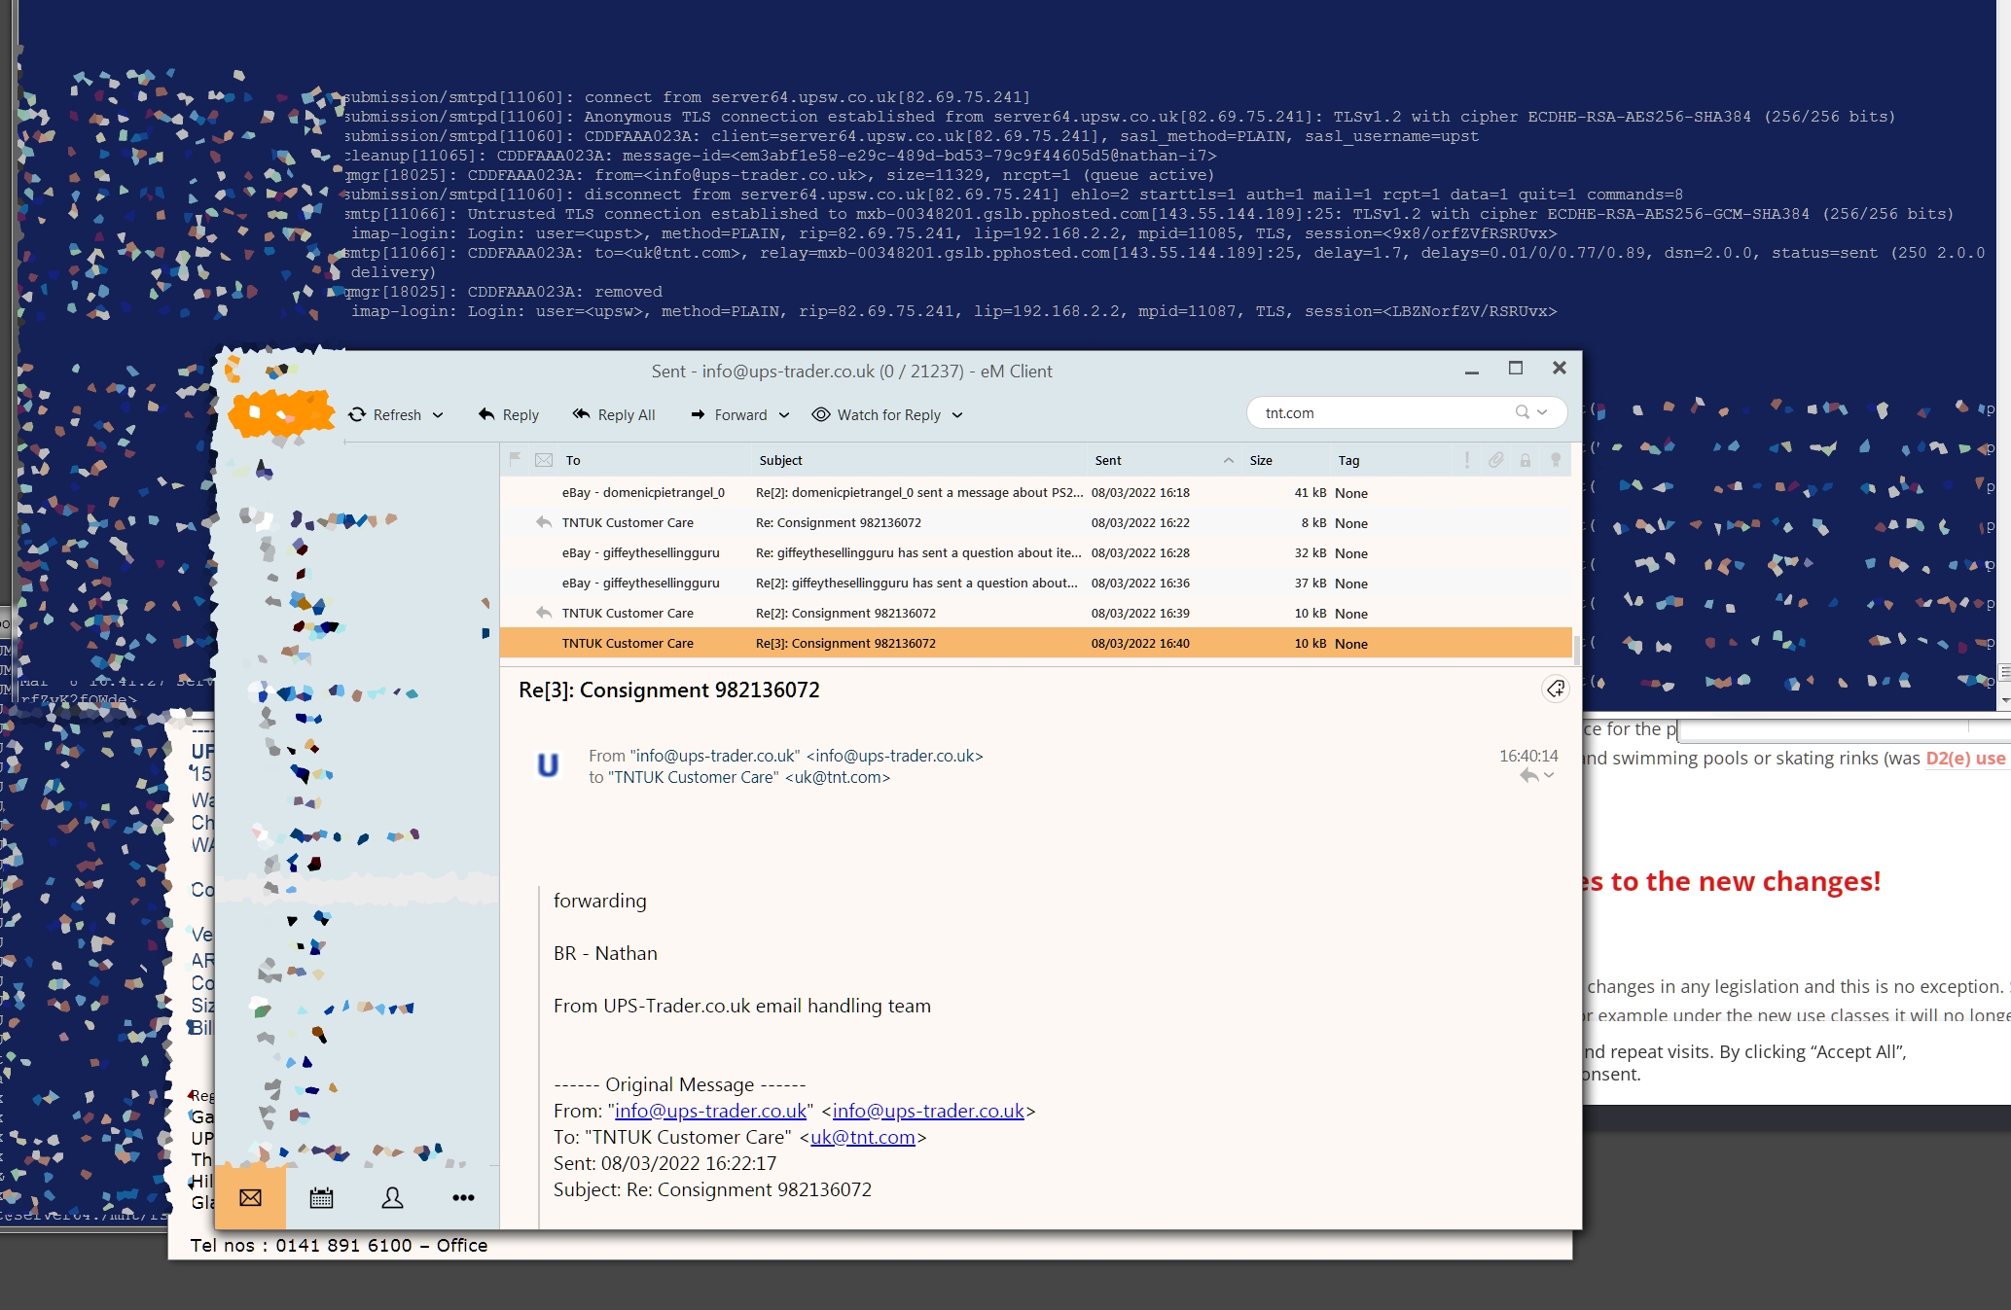The height and width of the screenshot is (1310, 2011).
Task: Switch to the Mail section icon
Action: (250, 1197)
